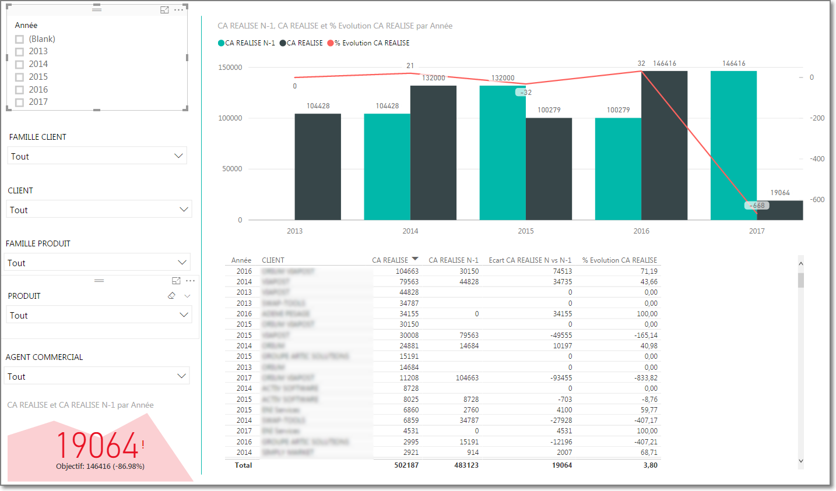Screen dimensions: 836x491
Task: Click the Total row evolution 3,80
Action: tap(651, 465)
